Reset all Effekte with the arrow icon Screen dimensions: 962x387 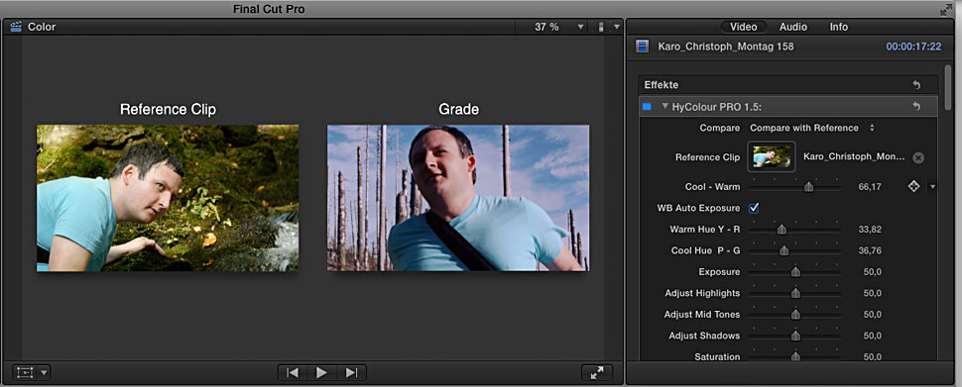(x=916, y=85)
